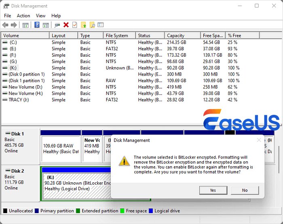Click the Back arrow in toolbar
The width and height of the screenshot is (283, 224).
(6, 25)
